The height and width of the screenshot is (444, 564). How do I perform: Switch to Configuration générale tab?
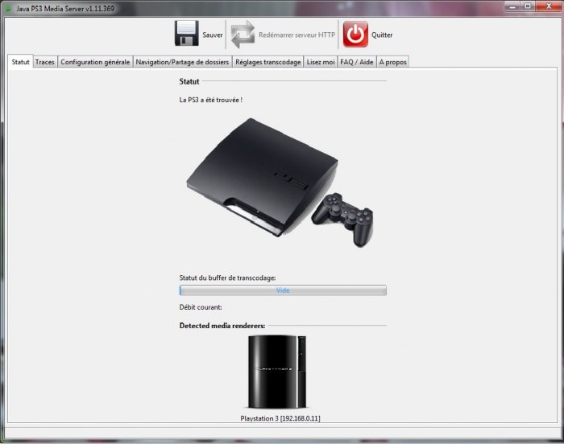tap(95, 62)
